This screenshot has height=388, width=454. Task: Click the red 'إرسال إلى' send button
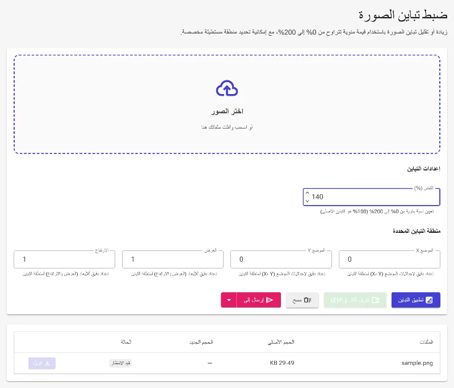(259, 300)
